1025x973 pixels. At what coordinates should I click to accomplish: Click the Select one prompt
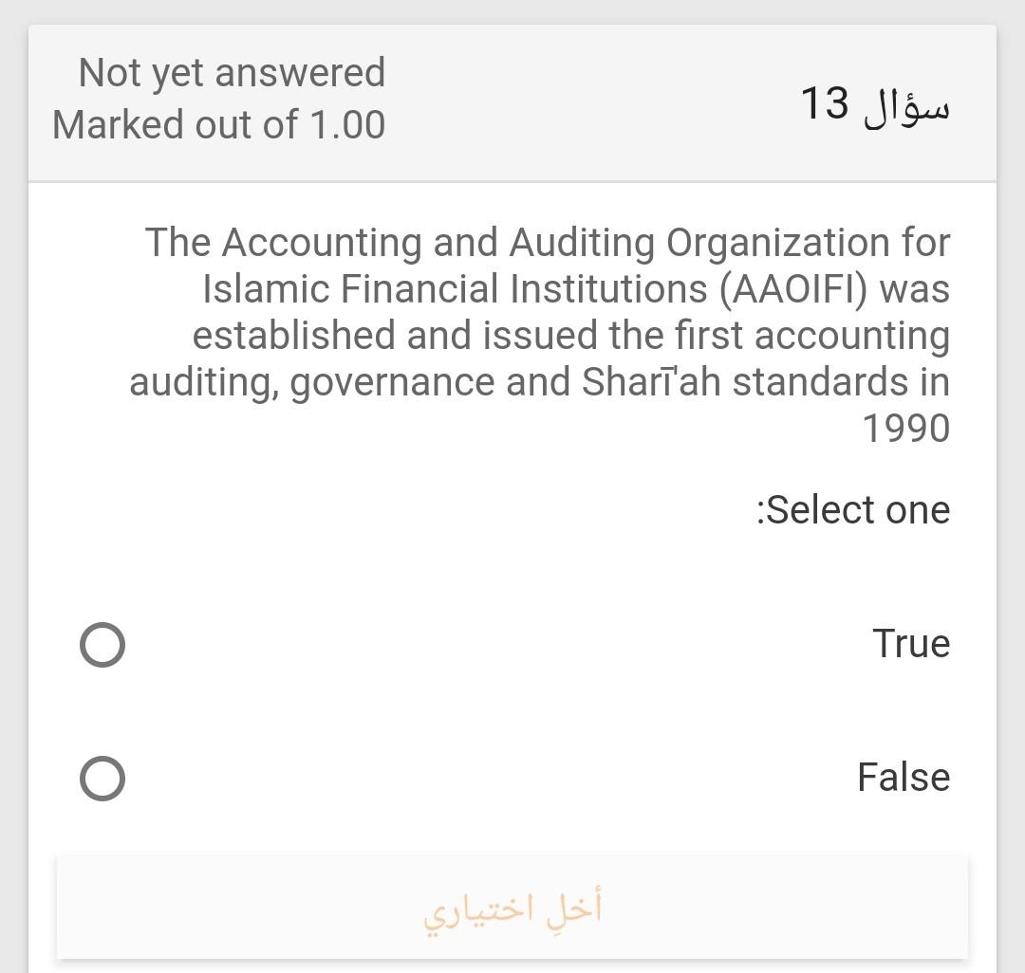tap(852, 509)
